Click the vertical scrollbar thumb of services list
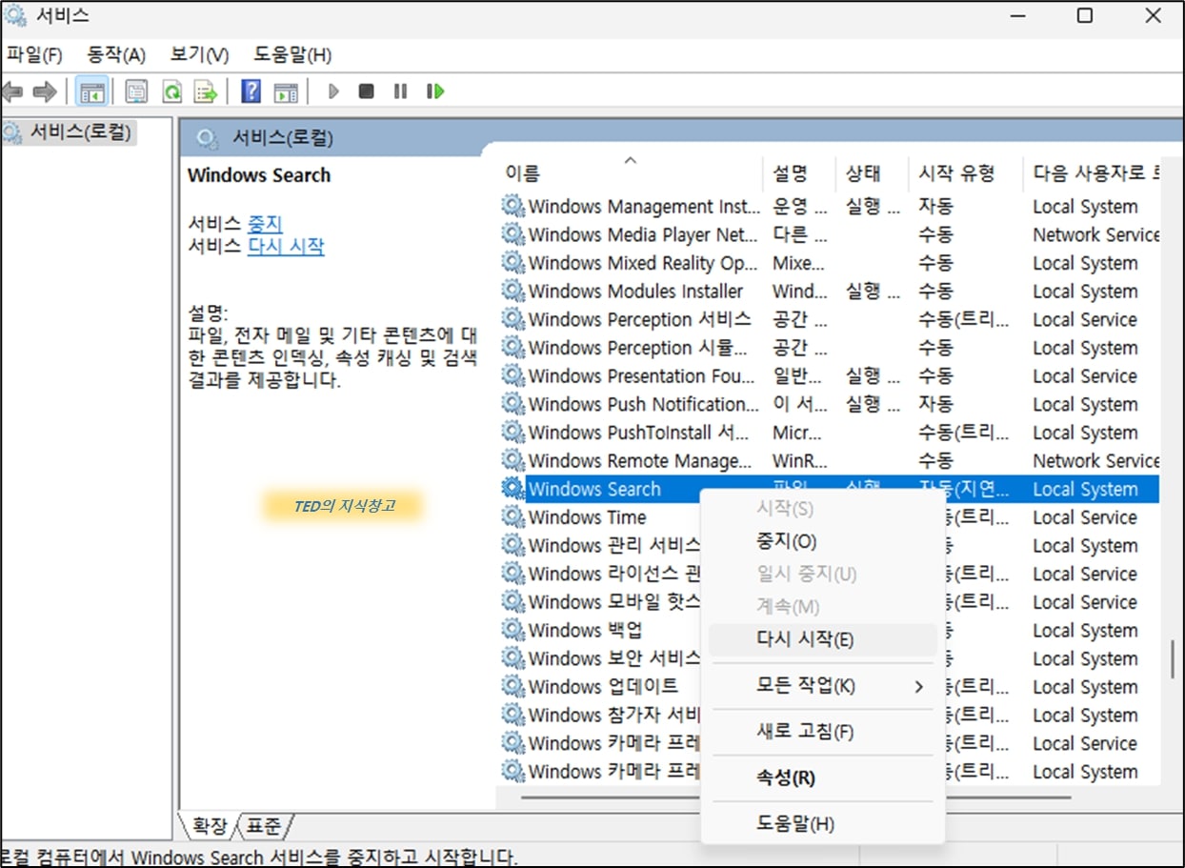1185x868 pixels. [x=1172, y=659]
